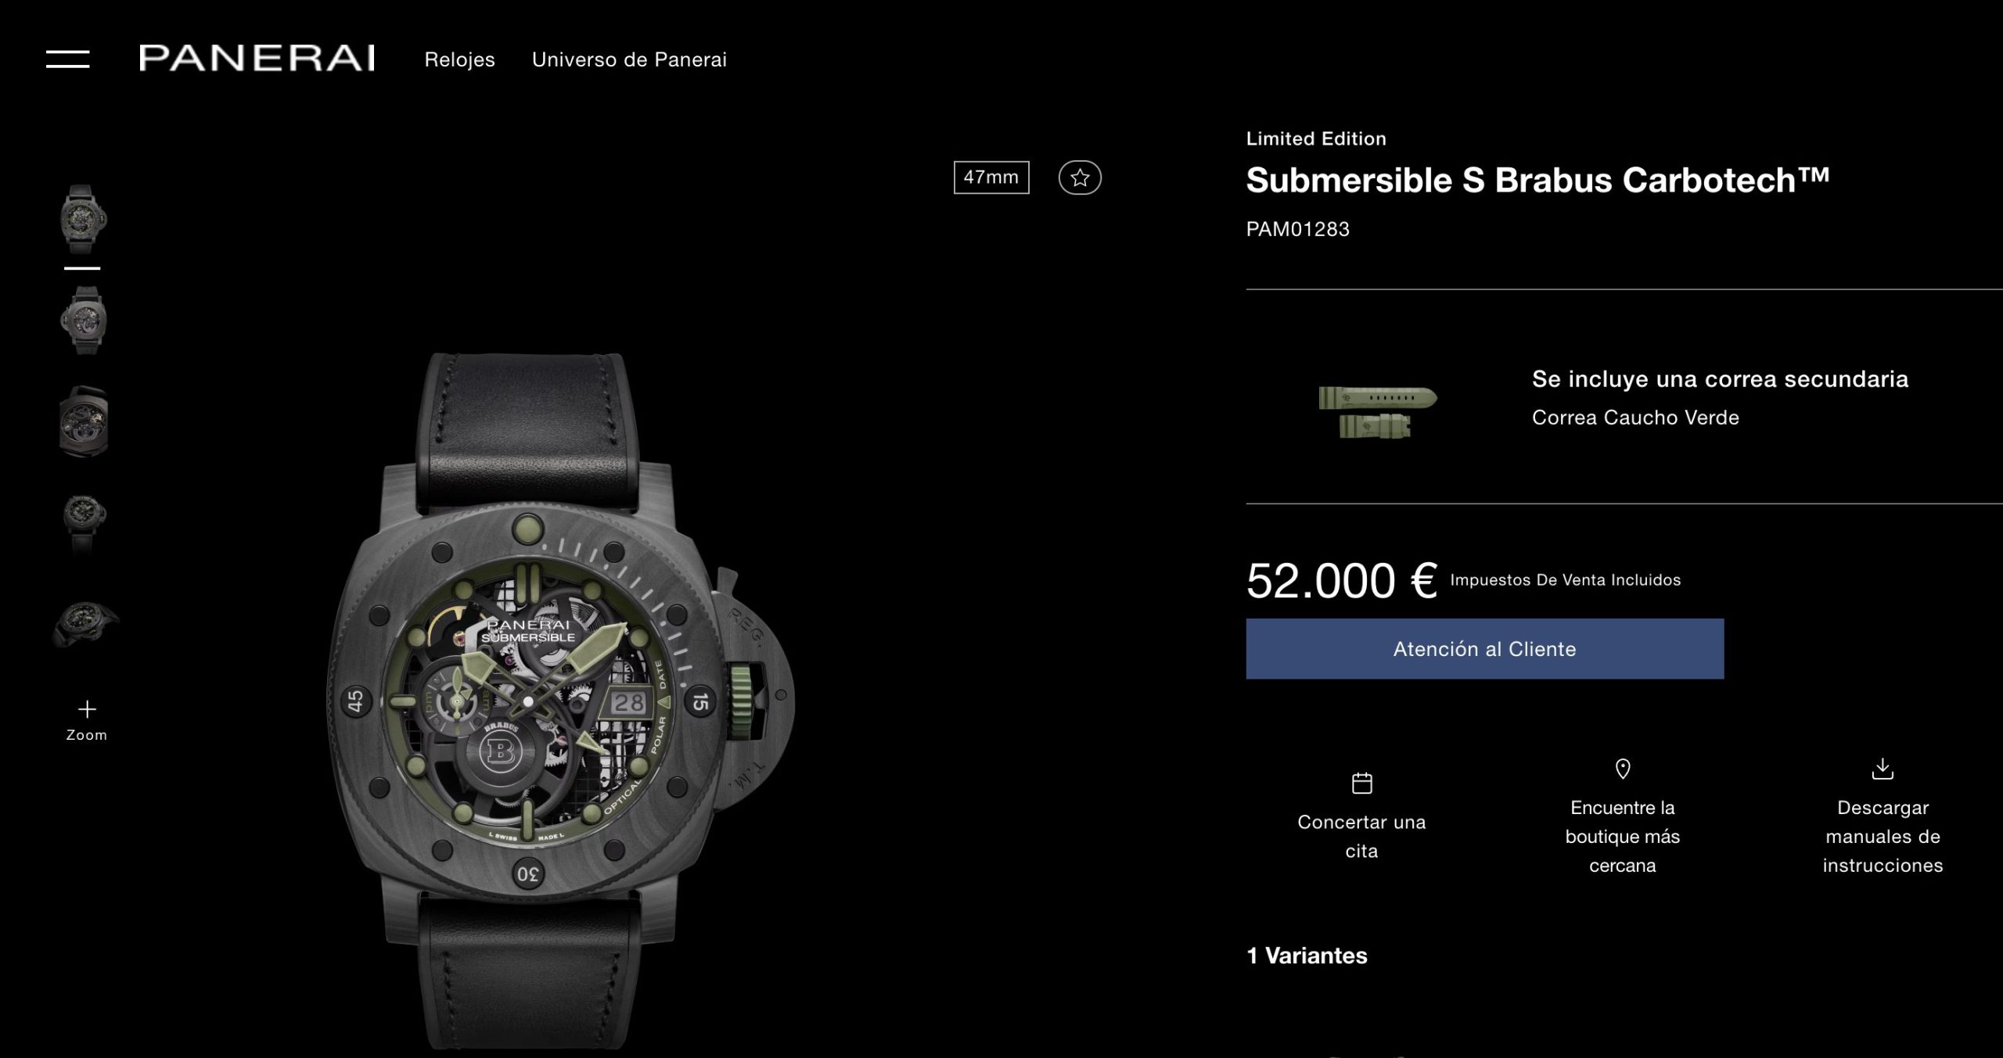Viewport: 2003px width, 1058px height.
Task: Click the calendar appointment icon
Action: click(1361, 783)
